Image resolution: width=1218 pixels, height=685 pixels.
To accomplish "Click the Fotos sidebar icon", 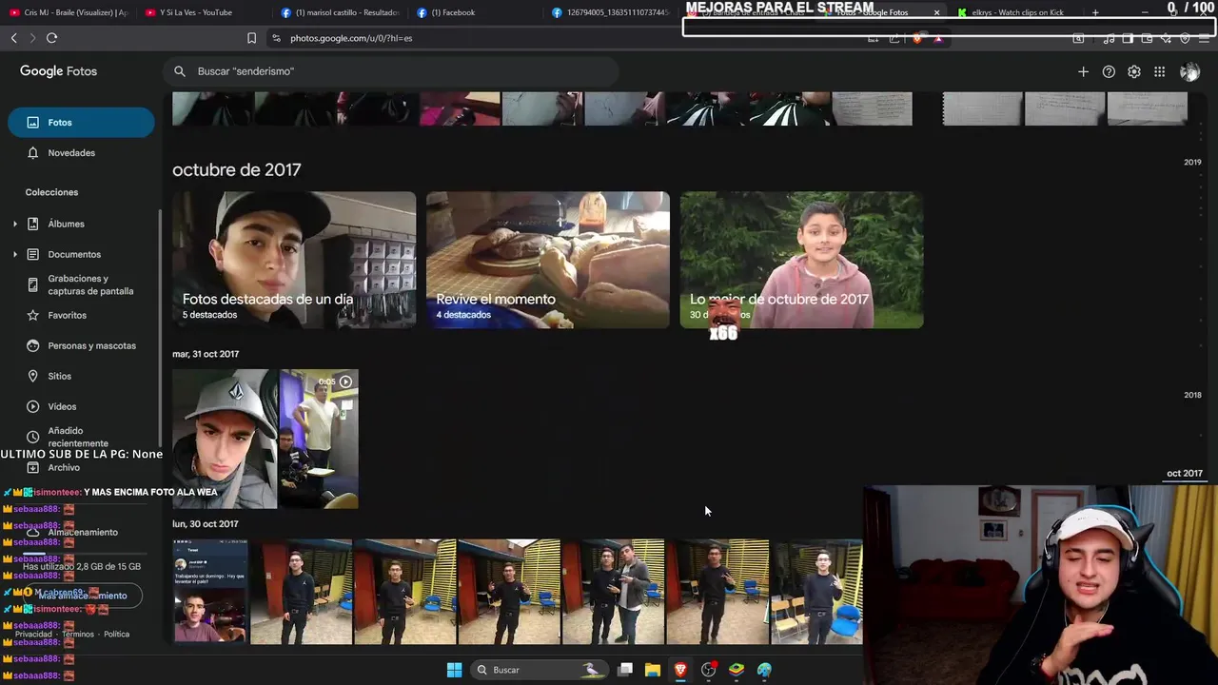I will coord(32,123).
